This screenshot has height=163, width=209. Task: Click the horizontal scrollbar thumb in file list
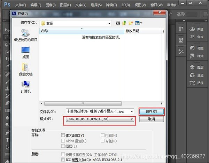83,103
